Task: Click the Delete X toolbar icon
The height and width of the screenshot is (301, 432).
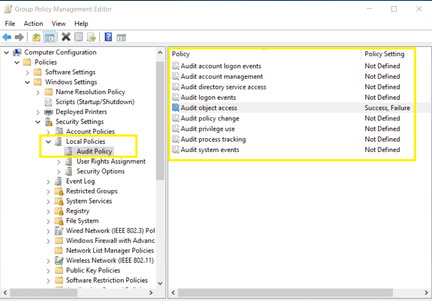Action: tap(66, 37)
